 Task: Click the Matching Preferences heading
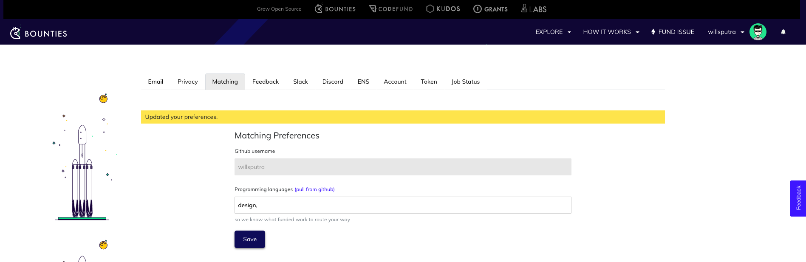click(277, 135)
